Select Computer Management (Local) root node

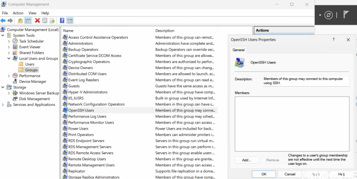pyautogui.click(x=30, y=30)
